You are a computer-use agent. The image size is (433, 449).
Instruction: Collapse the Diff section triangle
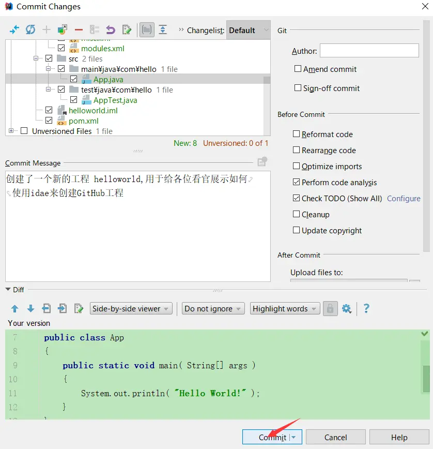(x=8, y=289)
